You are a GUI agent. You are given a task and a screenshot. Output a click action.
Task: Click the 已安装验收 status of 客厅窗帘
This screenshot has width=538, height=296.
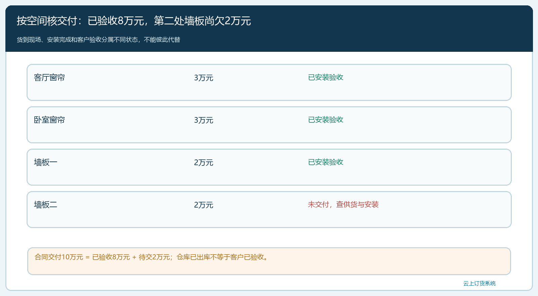pos(326,77)
